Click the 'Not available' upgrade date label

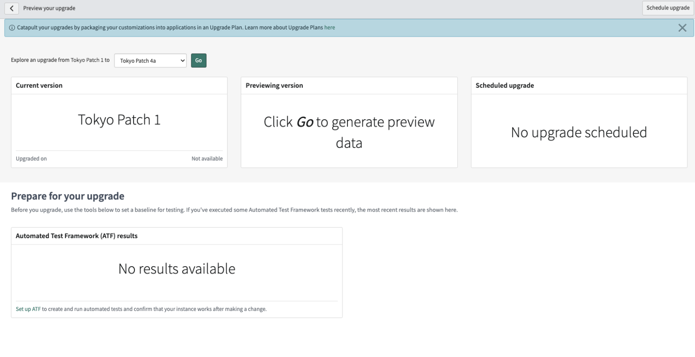click(207, 159)
